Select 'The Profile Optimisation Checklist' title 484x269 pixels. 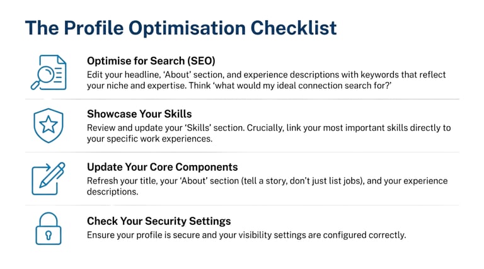[180, 28]
